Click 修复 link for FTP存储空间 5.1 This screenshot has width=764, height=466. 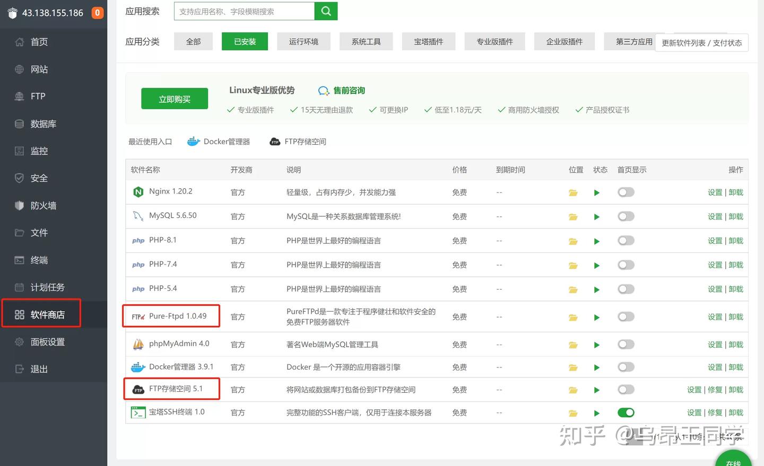(x=715, y=390)
